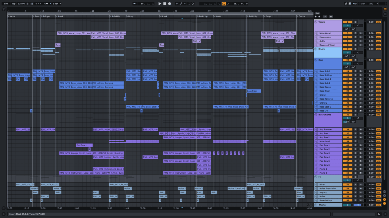Unfold the Drums group track
This screenshot has width=389, height=218.
316,49
